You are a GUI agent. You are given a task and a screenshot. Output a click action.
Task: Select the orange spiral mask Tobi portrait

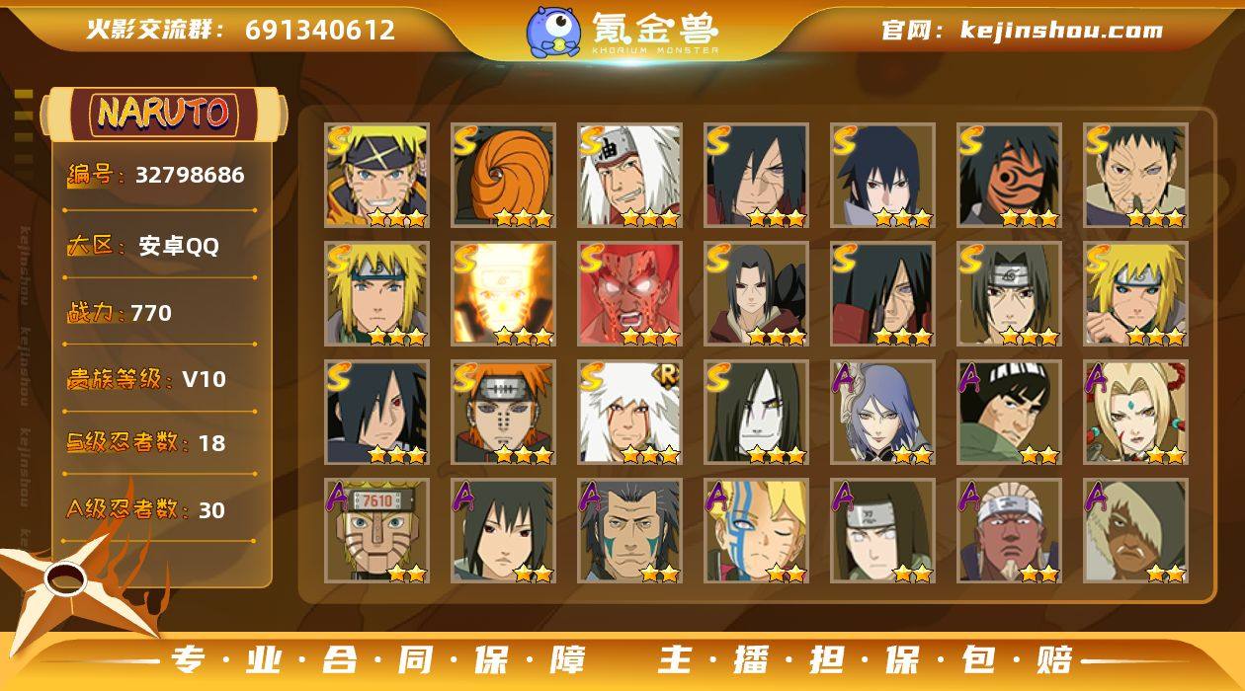(x=504, y=176)
